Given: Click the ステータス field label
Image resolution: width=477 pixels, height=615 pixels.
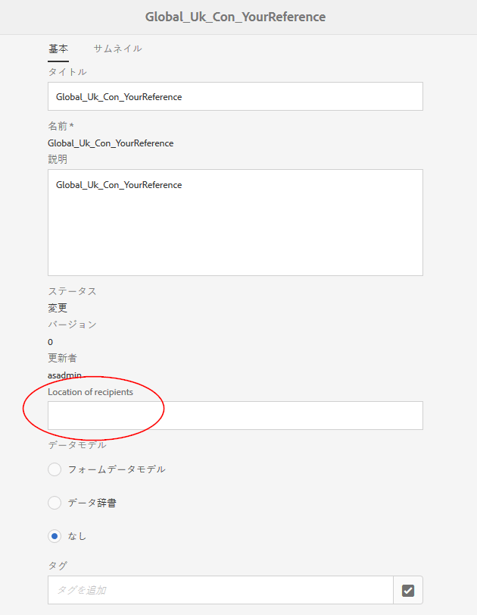Looking at the screenshot, I should 67,290.
